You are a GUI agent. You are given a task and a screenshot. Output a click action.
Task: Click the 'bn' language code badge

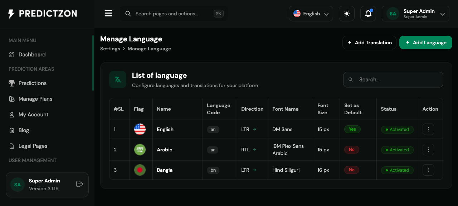point(213,170)
